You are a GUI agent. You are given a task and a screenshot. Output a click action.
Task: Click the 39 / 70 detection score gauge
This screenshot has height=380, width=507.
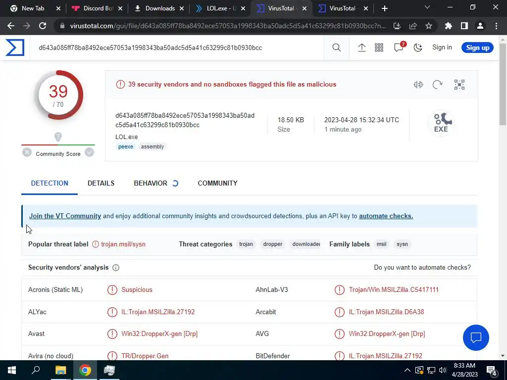point(58,95)
